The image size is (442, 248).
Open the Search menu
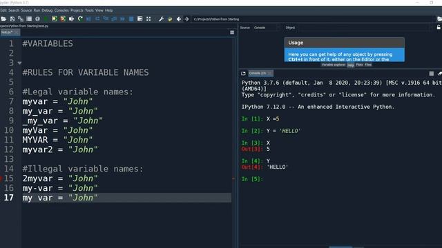point(14,10)
